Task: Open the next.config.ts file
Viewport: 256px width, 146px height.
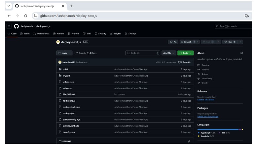Action: 69,101
